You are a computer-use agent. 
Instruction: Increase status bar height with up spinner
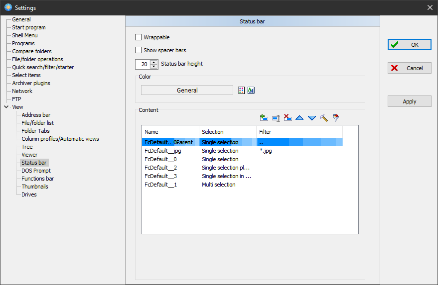pos(153,62)
